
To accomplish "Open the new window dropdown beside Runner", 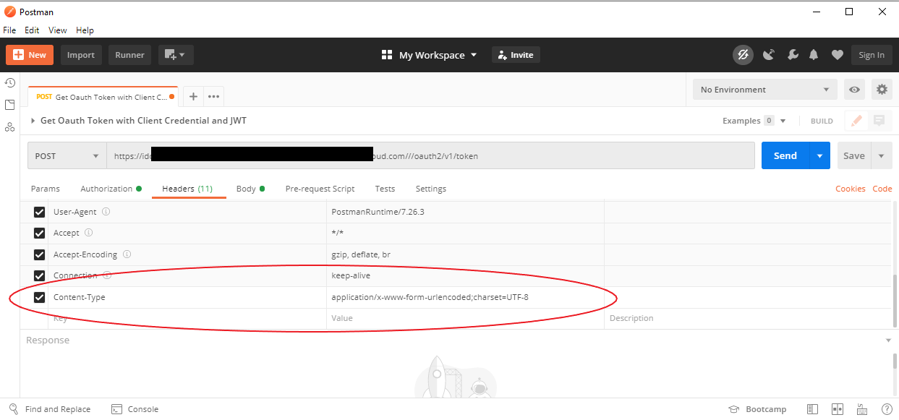I will pos(176,55).
